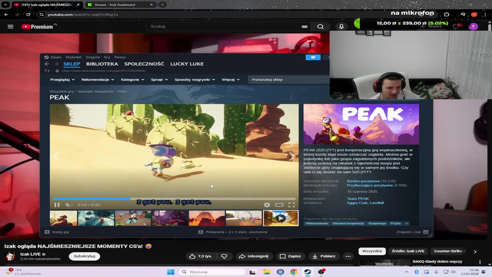
Task: Focus the Przeszukaj sklep search field
Action: 288,80
